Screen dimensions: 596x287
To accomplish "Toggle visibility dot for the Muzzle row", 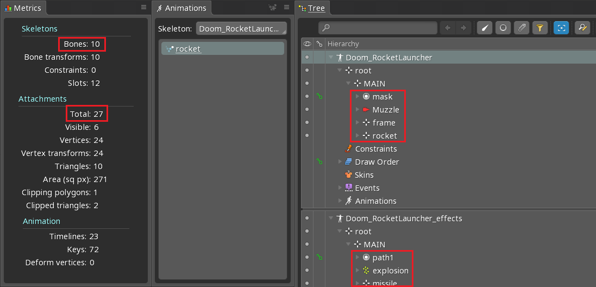I will pos(308,110).
